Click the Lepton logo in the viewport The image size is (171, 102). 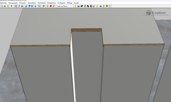click(156, 13)
